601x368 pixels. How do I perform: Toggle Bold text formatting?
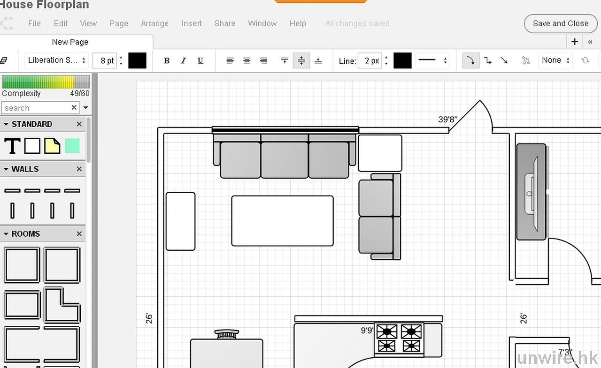point(167,60)
